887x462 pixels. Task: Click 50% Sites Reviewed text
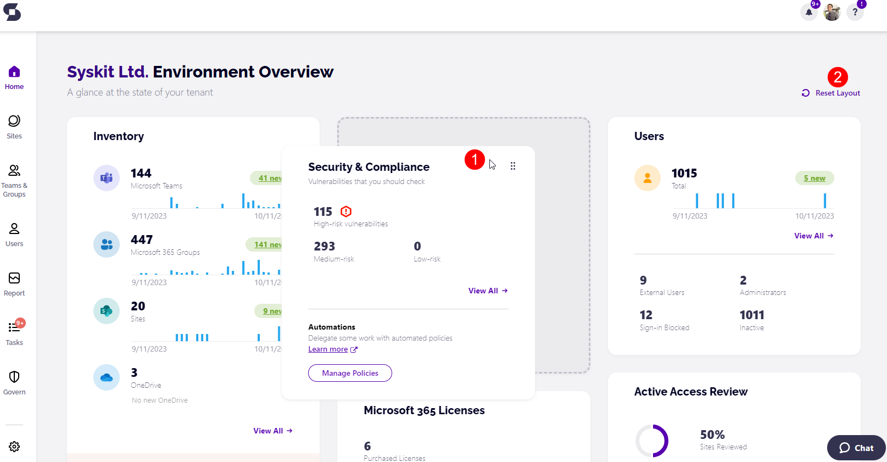point(723,439)
